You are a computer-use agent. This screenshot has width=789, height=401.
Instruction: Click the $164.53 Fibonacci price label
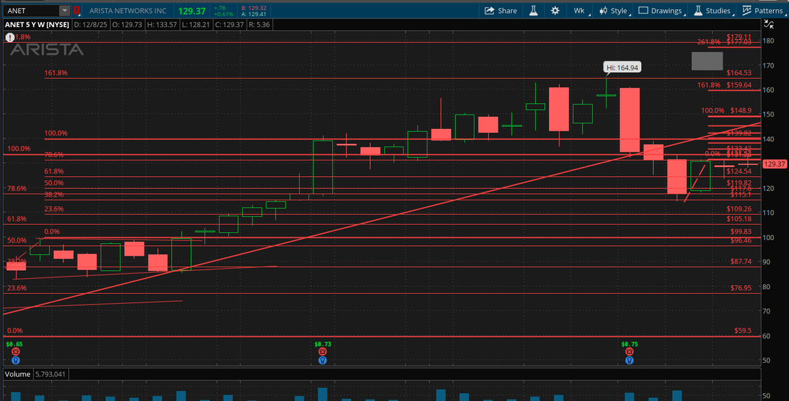(x=739, y=74)
